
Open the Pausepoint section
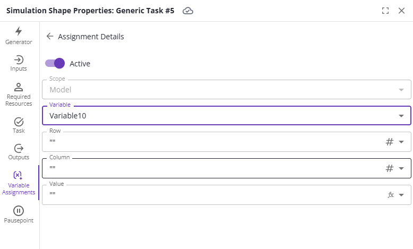tap(19, 214)
